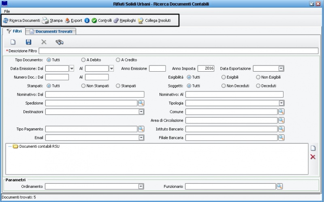
Task: Switch to the Documenti Trovati tab
Action: click(x=51, y=31)
